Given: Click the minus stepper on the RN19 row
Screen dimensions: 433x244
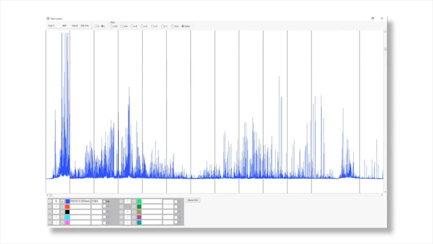Looking at the screenshot, I should pyautogui.click(x=49, y=201).
